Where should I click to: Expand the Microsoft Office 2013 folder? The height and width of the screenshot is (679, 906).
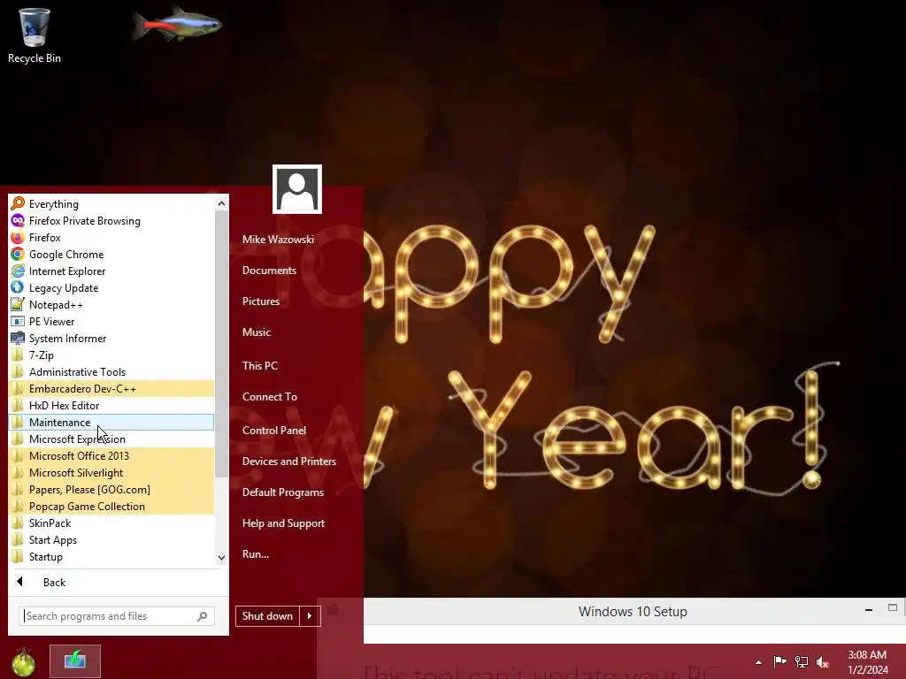[111, 455]
